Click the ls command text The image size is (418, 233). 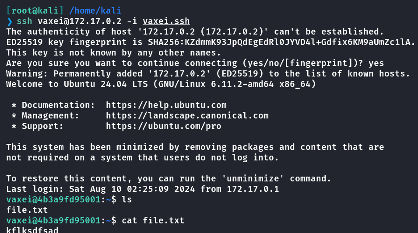pos(127,199)
